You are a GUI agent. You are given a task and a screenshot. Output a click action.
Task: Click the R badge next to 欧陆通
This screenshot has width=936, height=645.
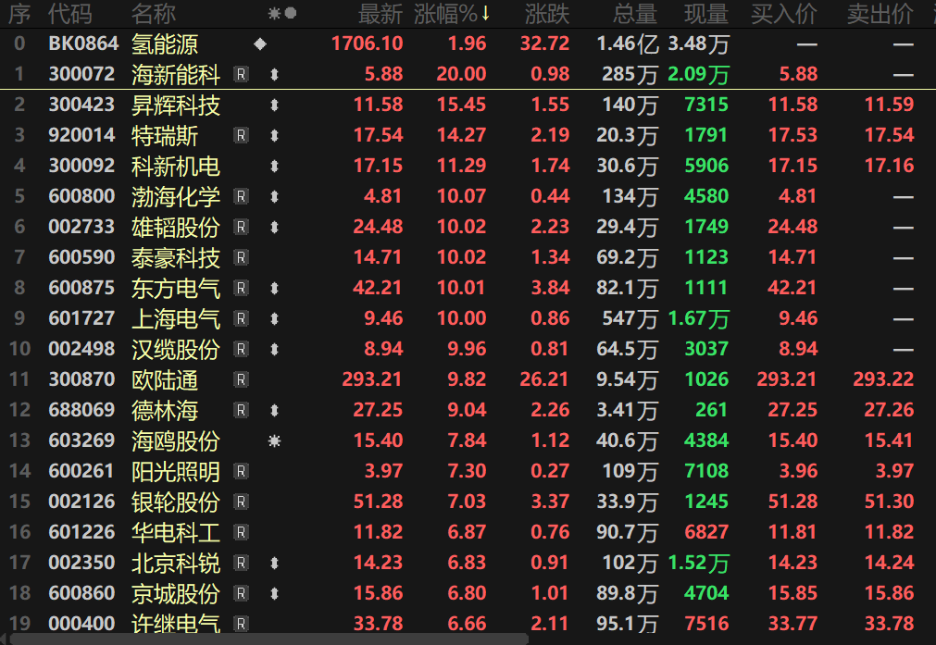(x=241, y=379)
